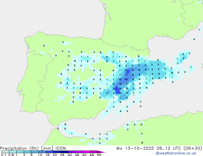Pick the legend swatch between 20 and 25

(57, 152)
